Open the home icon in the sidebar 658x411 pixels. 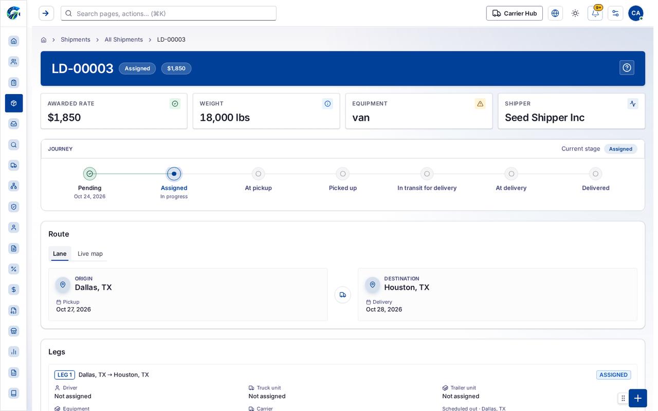[x=14, y=41]
